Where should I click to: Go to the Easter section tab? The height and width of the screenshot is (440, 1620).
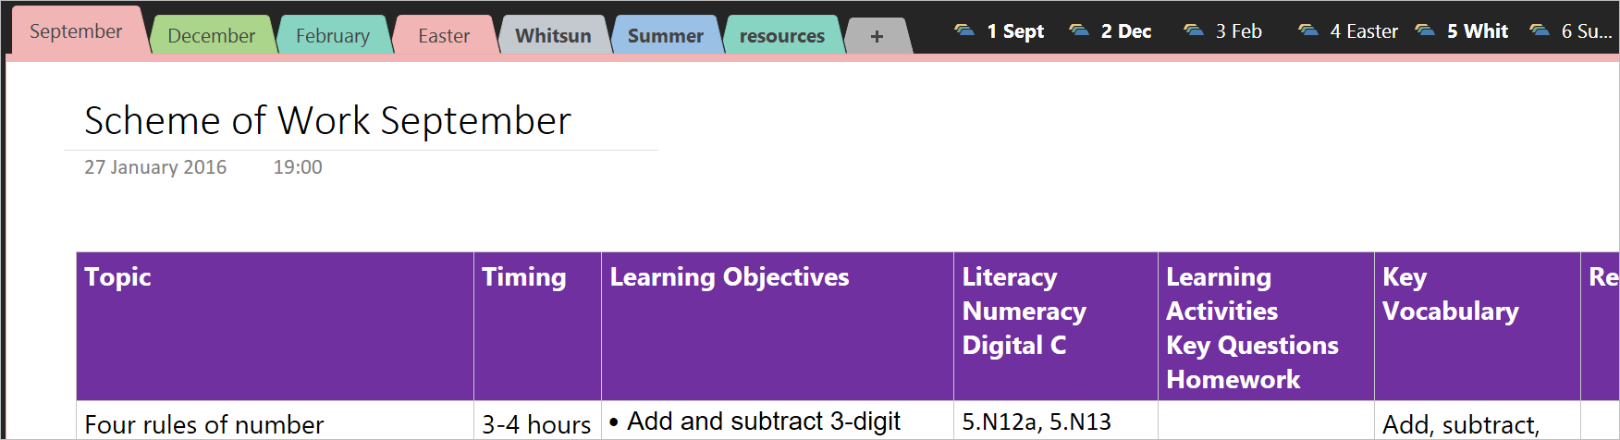click(x=444, y=36)
